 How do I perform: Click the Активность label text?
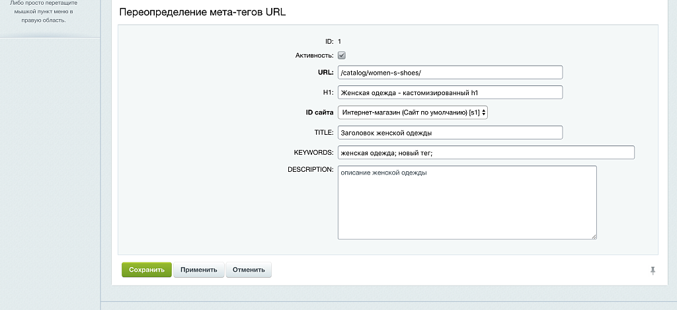pos(314,56)
